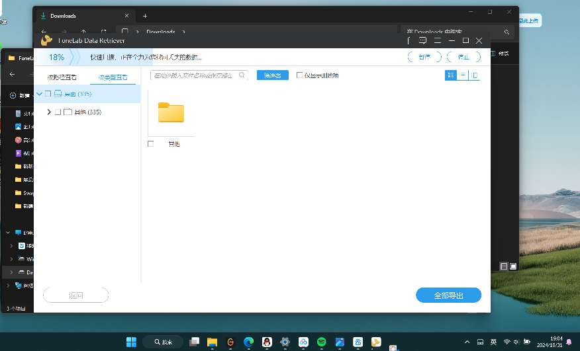This screenshot has width=580, height=351.
Task: Switch to the view-by-path tab
Action: click(62, 77)
